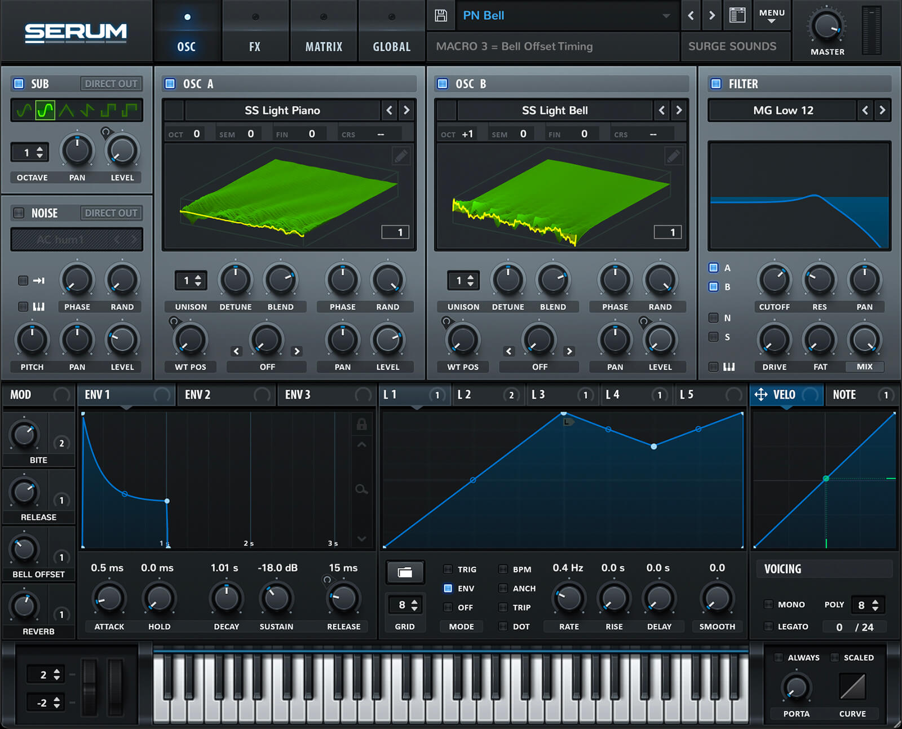Open OSC B wavetable editor pencil

[x=673, y=156]
